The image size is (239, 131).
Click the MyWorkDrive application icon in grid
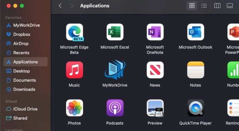coord(115,70)
